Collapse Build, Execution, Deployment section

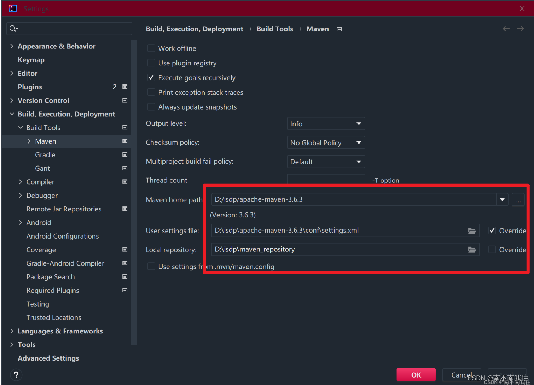coord(12,114)
